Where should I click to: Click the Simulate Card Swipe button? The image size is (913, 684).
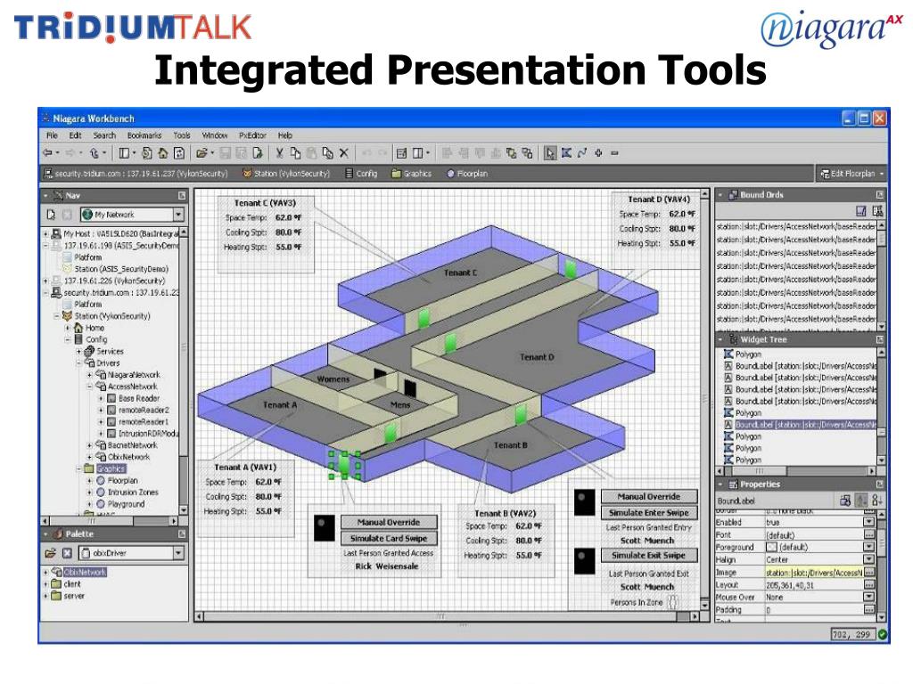(389, 539)
